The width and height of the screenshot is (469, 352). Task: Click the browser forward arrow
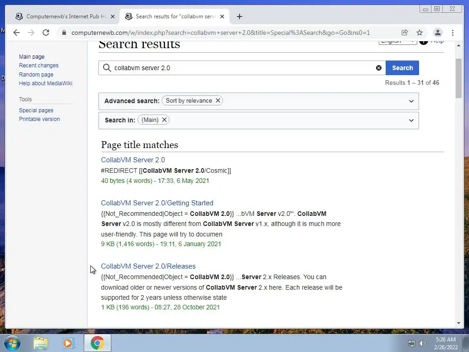(31, 33)
